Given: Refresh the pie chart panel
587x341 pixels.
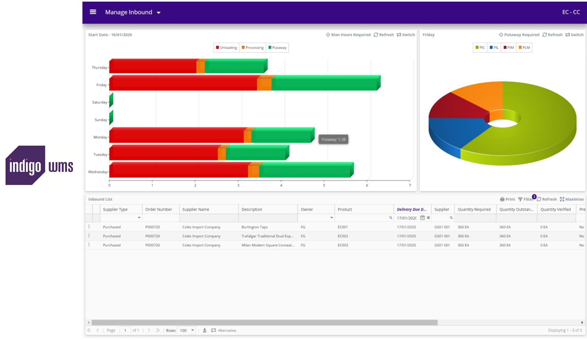Looking at the screenshot, I should point(552,35).
